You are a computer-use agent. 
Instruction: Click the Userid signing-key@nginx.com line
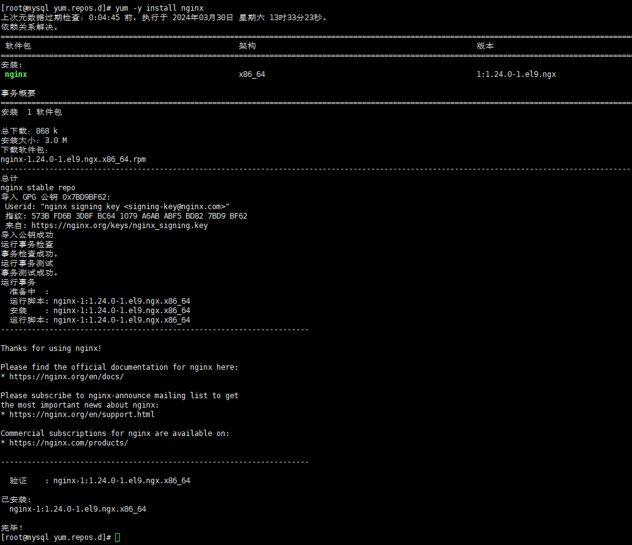117,207
